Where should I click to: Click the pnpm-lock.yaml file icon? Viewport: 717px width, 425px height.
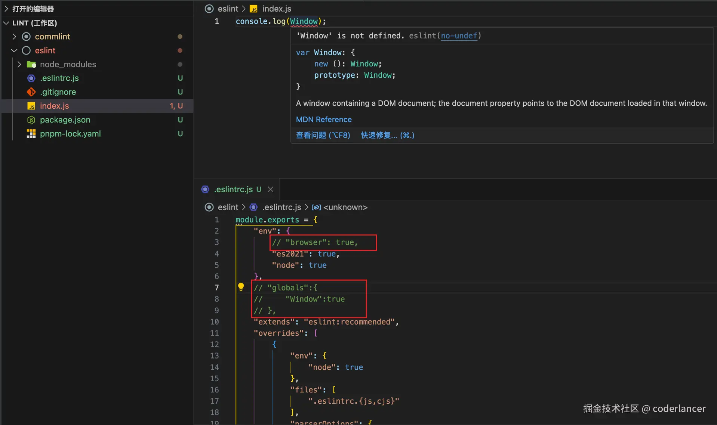click(x=31, y=134)
